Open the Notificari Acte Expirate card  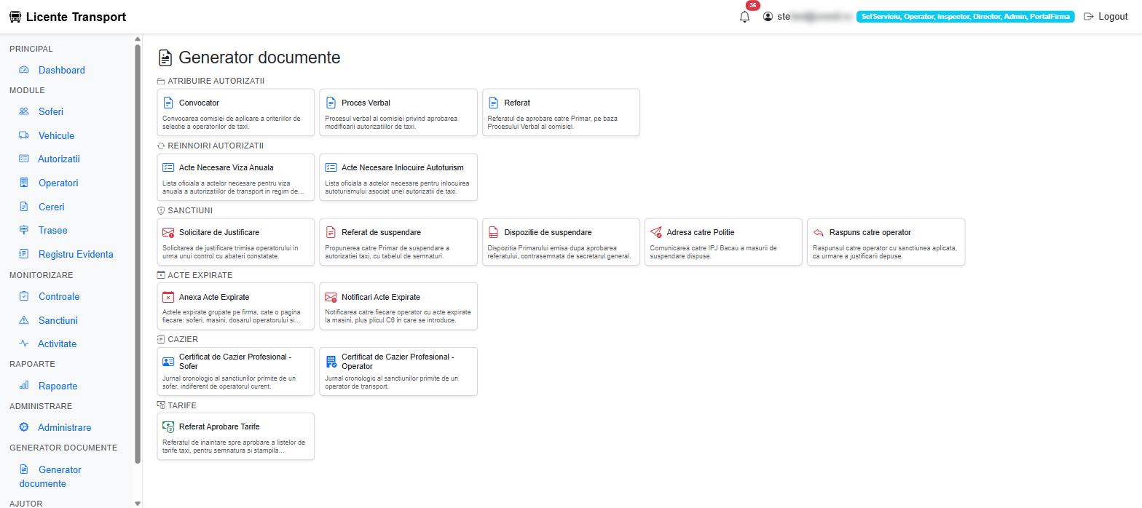pos(398,306)
